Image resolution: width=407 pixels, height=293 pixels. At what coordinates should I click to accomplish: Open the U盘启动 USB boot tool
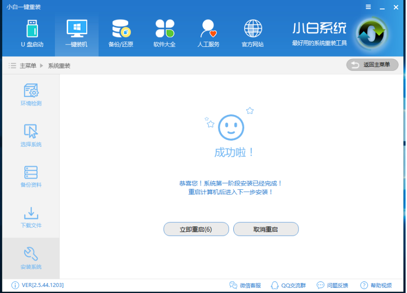(32, 34)
